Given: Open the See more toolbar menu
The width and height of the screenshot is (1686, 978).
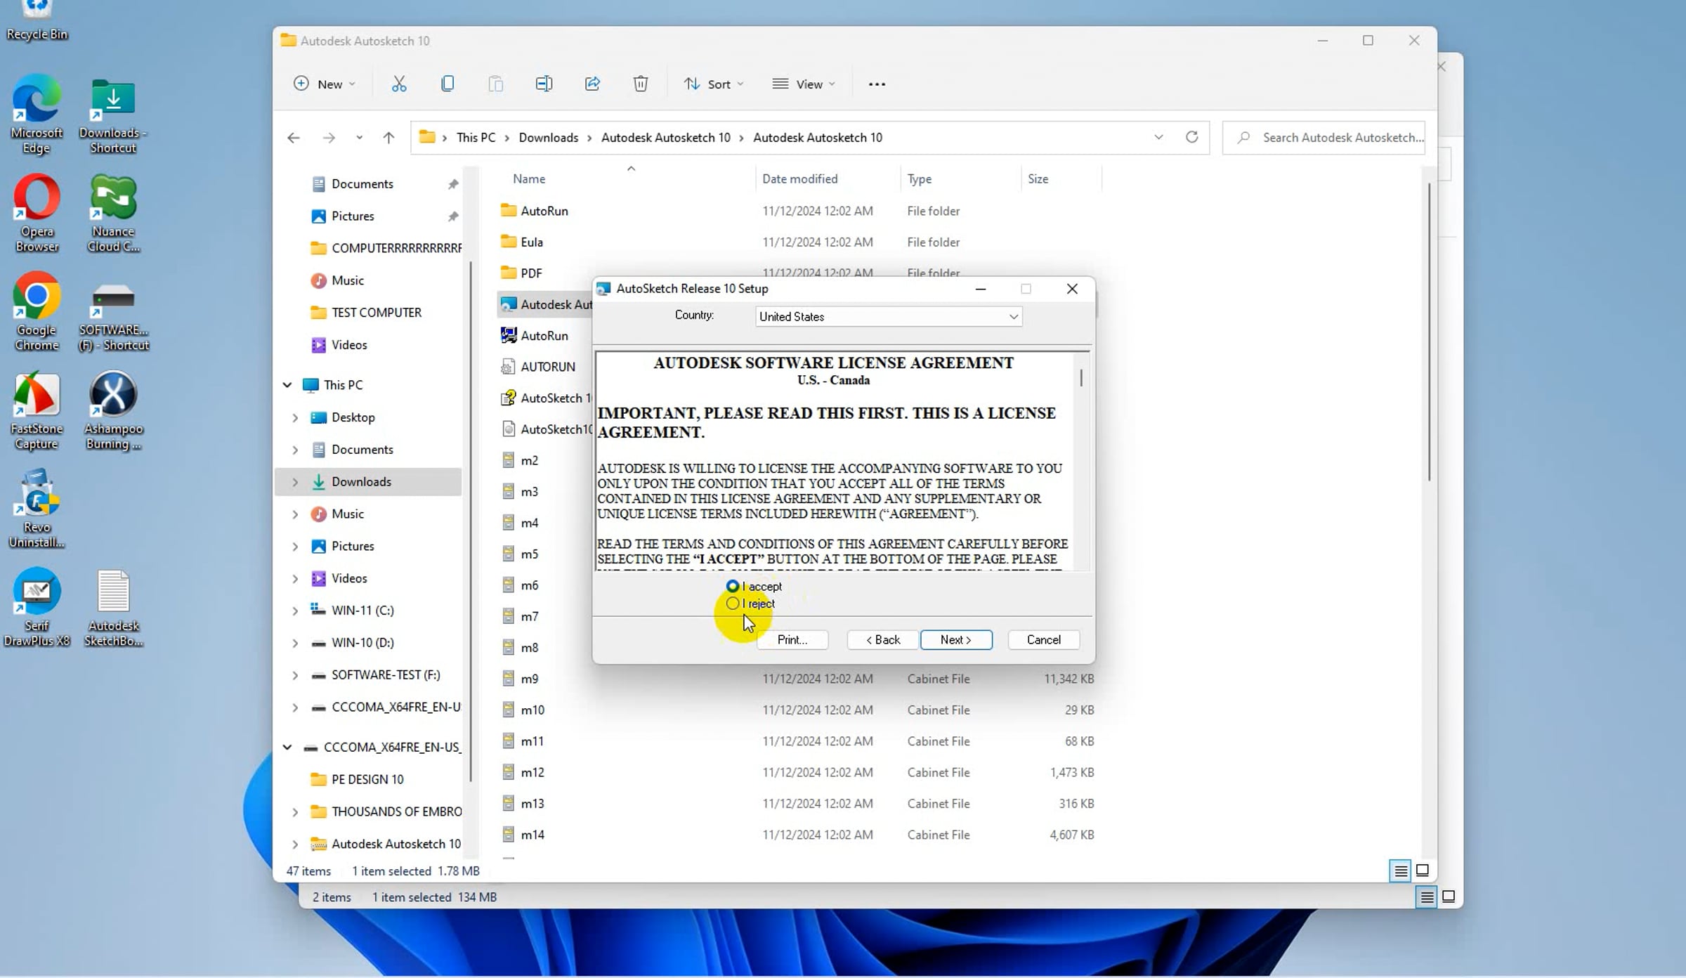Looking at the screenshot, I should pos(876,83).
